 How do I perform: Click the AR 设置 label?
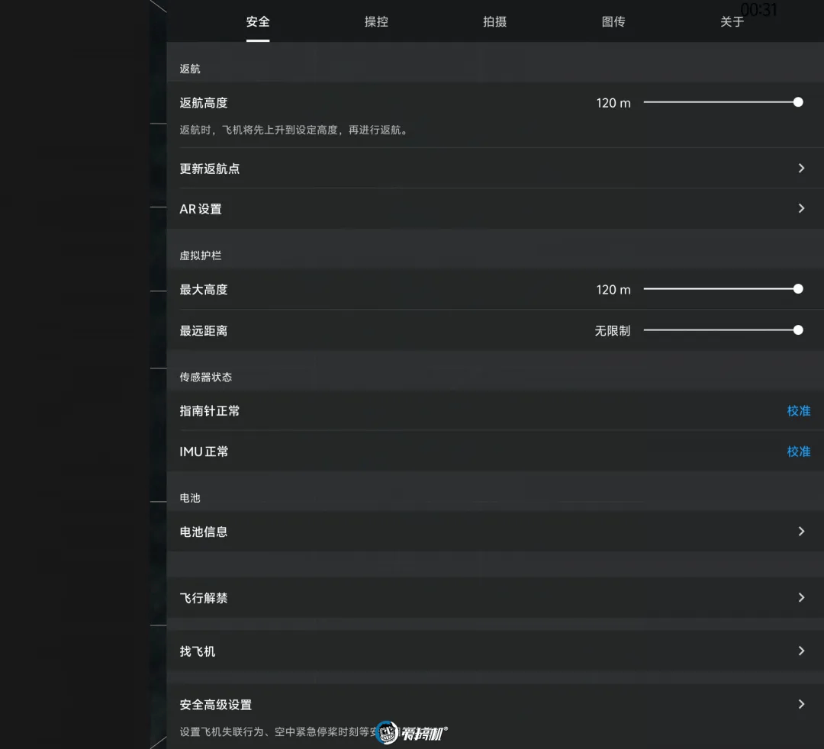(x=201, y=209)
